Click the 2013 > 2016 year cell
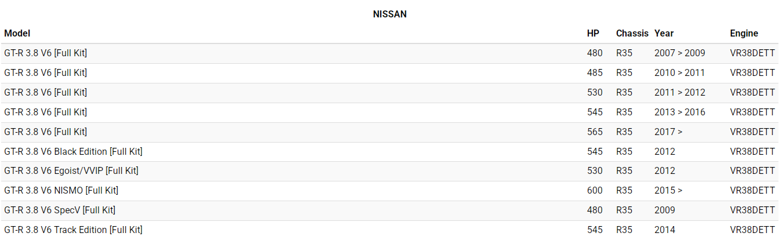779x240 pixels. [x=679, y=112]
